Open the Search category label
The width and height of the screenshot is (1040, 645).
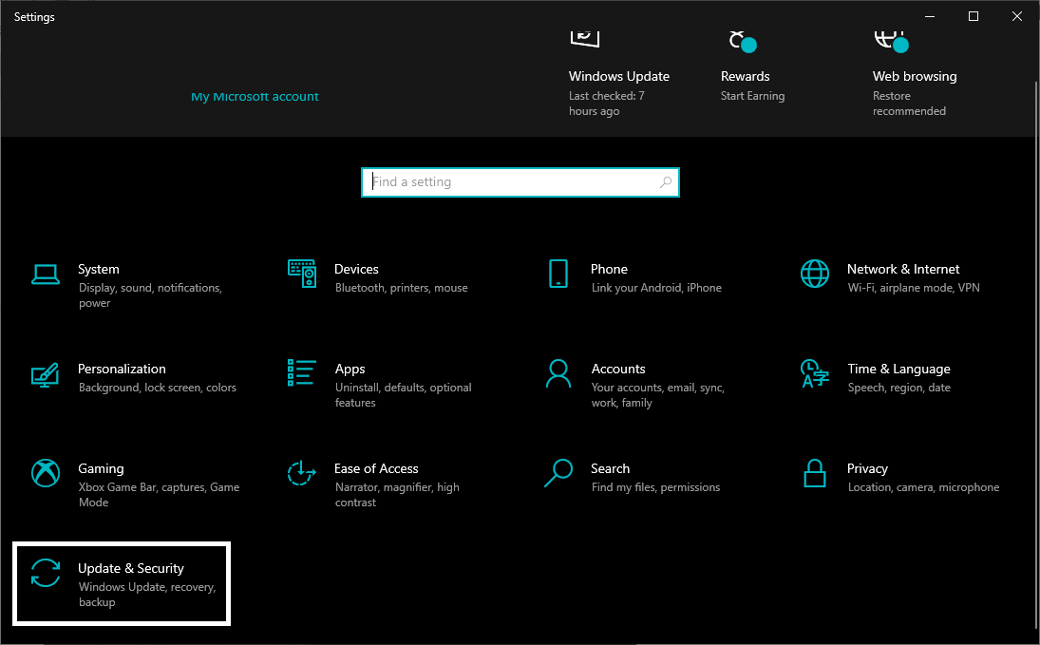pos(610,468)
